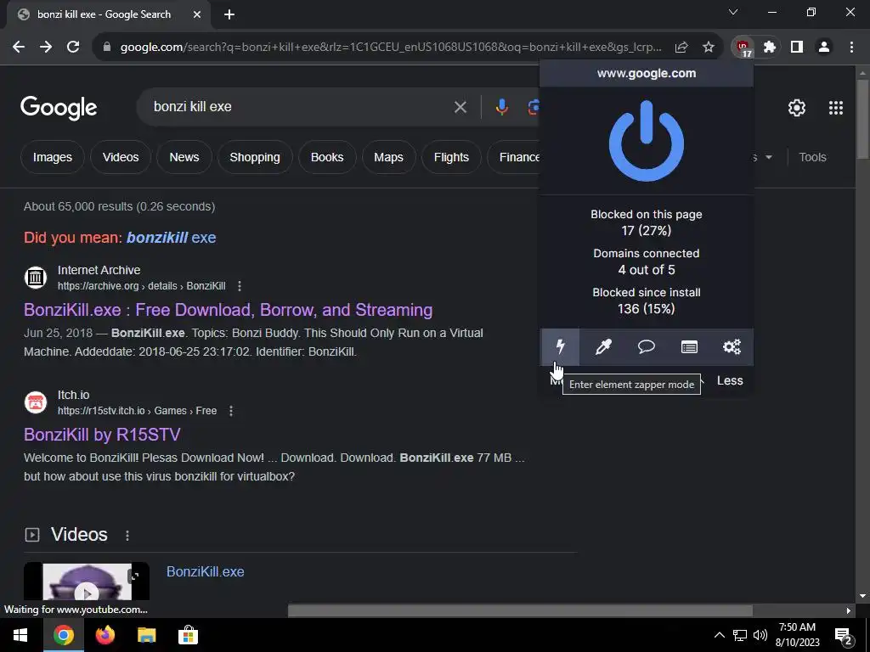Open volume control in system tray
Viewport: 870px width, 652px height.
coord(760,635)
